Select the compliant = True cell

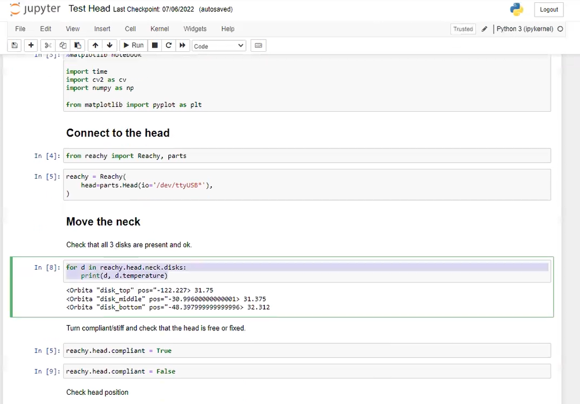[x=307, y=350]
